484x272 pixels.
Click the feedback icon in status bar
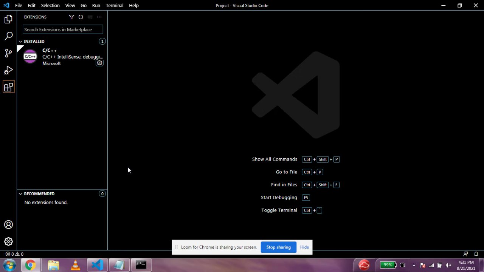point(465,254)
